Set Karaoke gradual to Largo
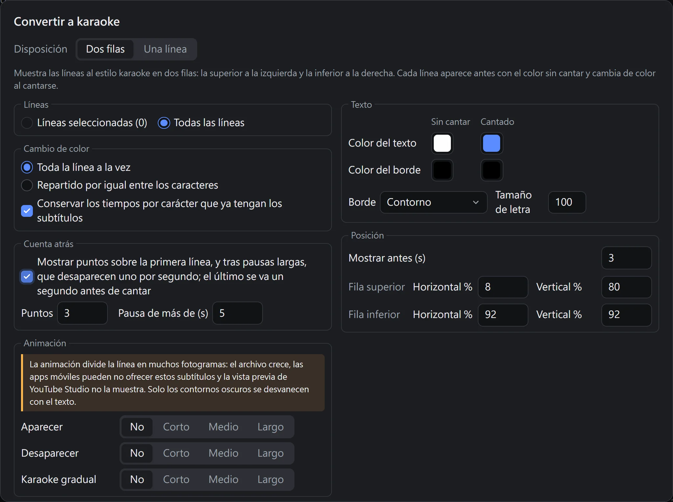The image size is (673, 502). tap(270, 480)
